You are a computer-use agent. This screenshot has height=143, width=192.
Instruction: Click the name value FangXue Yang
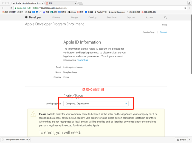tap(70, 72)
